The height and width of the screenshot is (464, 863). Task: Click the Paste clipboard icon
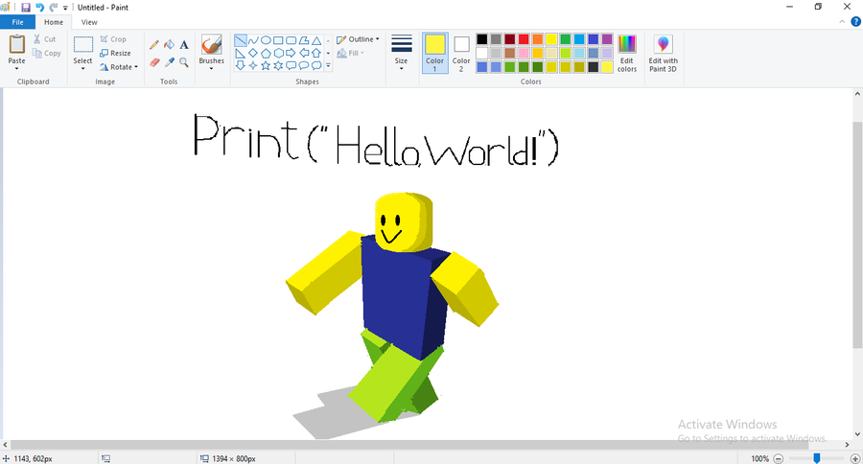click(16, 44)
